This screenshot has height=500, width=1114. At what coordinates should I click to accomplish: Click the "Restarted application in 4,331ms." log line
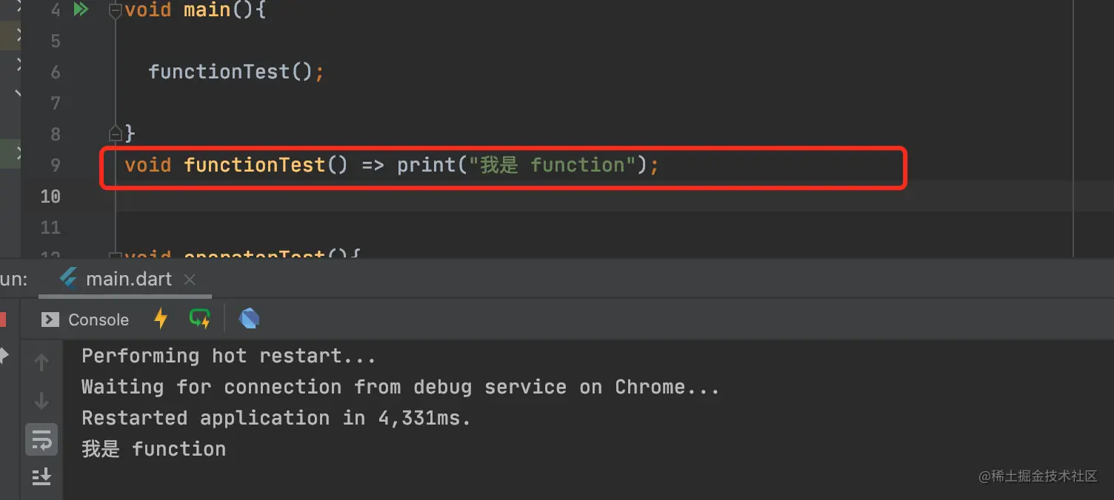click(276, 418)
